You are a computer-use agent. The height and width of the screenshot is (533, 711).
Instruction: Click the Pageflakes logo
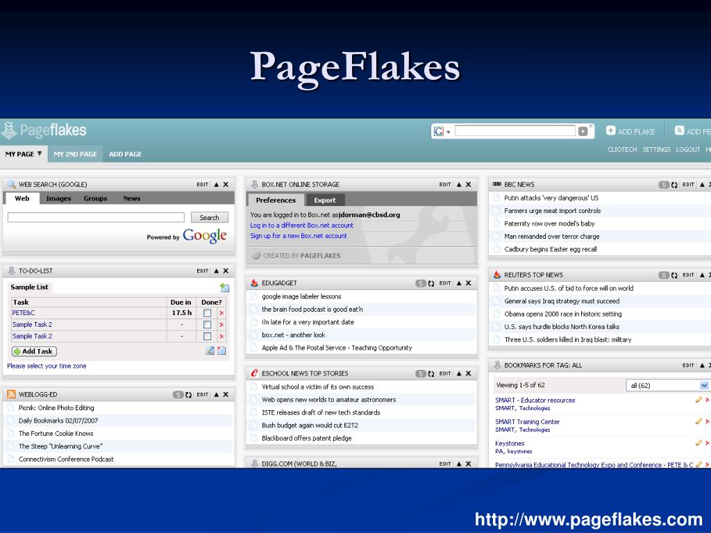44,130
